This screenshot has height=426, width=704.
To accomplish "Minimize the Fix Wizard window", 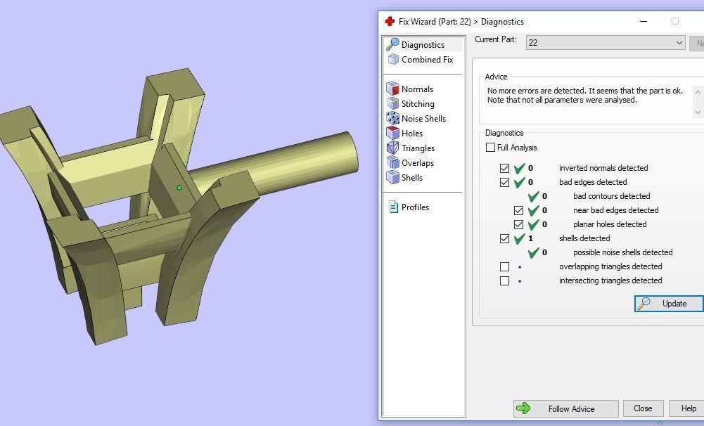I will [x=644, y=21].
